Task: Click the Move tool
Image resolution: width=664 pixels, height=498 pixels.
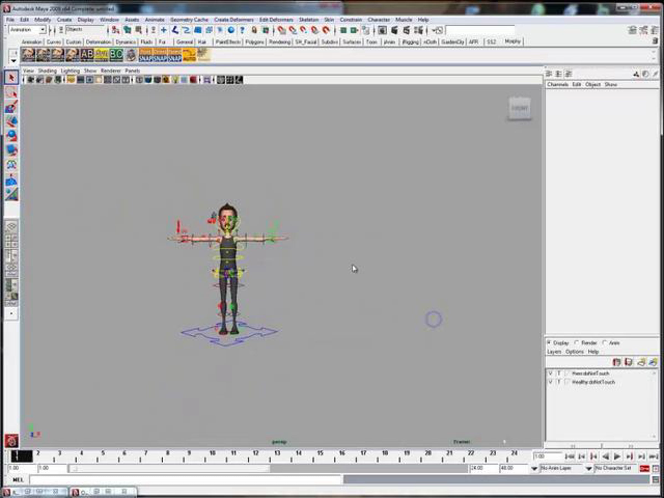Action: click(x=11, y=121)
